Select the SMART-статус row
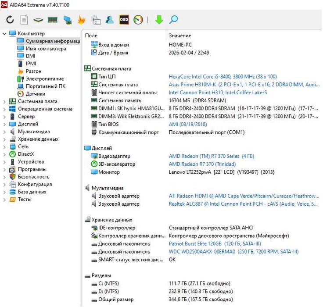Image resolution: width=323 pixels, height=307 pixels. (203, 260)
